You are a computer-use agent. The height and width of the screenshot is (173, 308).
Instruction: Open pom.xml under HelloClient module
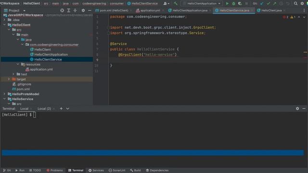click(x=23, y=89)
